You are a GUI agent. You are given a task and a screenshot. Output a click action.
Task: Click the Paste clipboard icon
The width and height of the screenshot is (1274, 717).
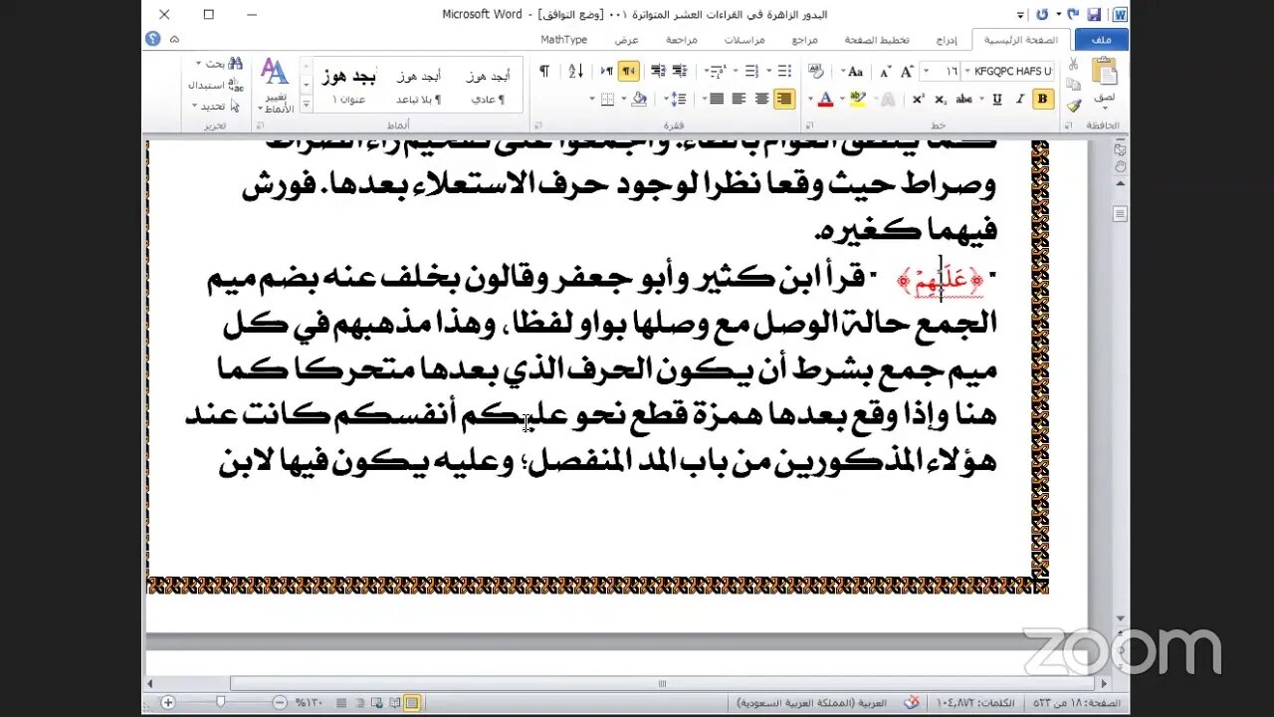tap(1105, 71)
